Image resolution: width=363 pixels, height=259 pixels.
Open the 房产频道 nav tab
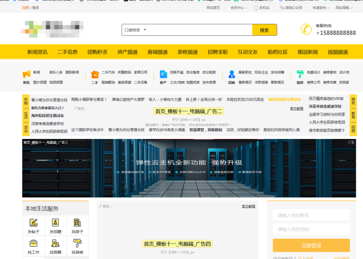(128, 52)
